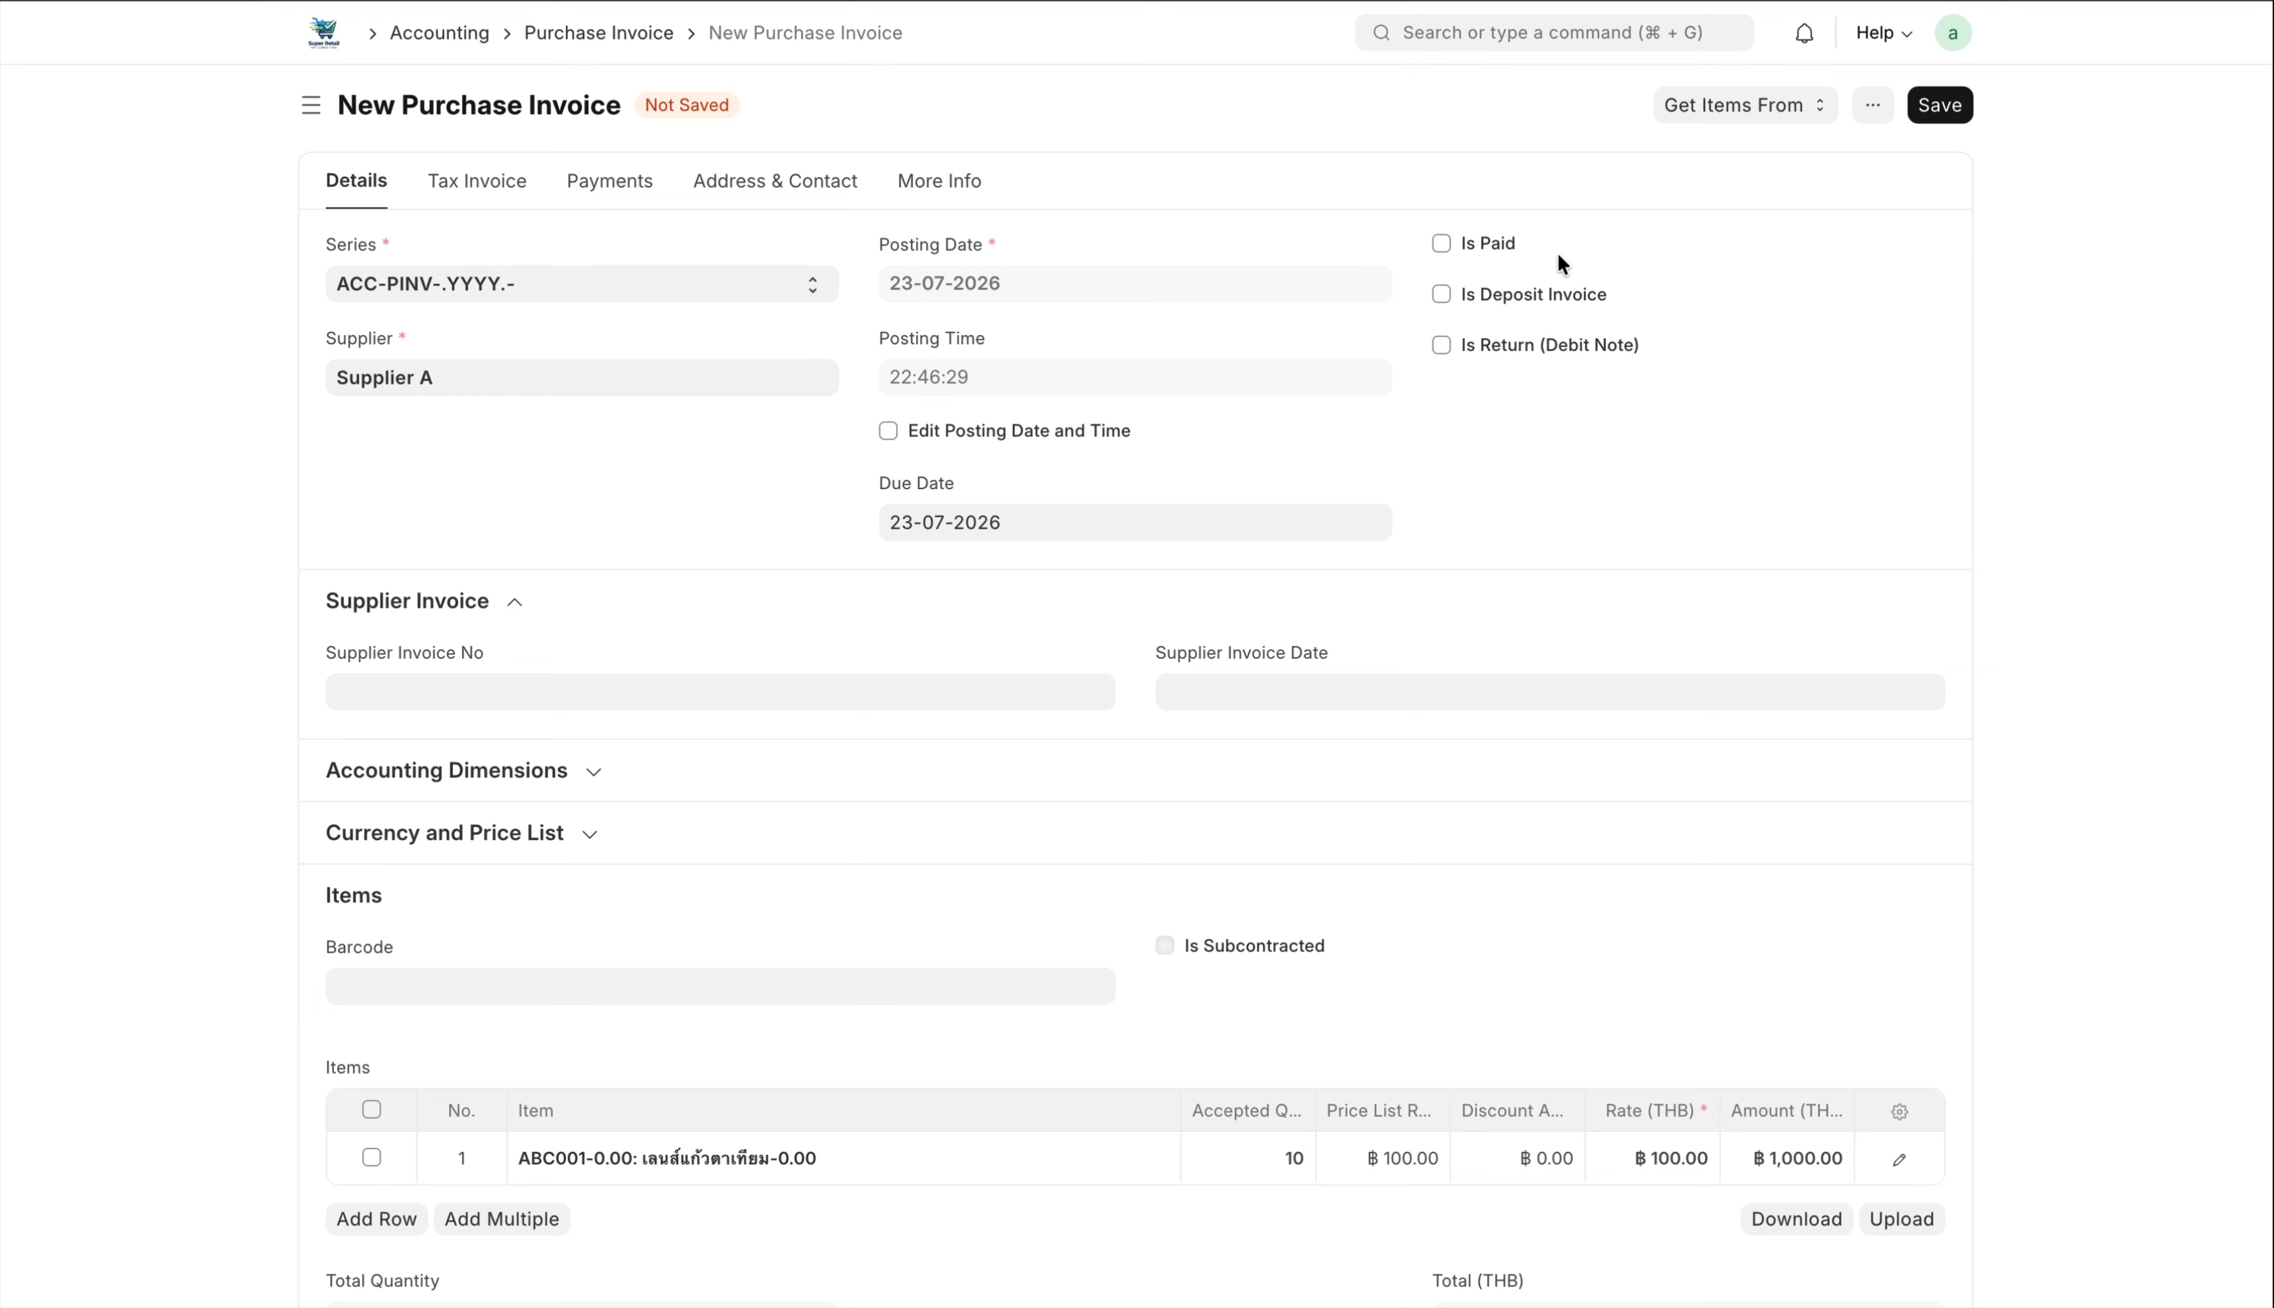Toggle the Is Subcontracted checkbox
Viewport: 2274px width, 1308px height.
(1164, 945)
